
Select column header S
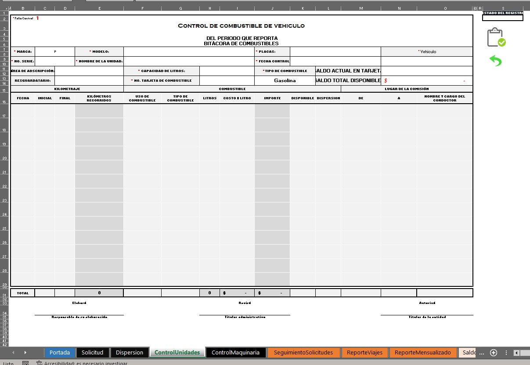(503, 8)
